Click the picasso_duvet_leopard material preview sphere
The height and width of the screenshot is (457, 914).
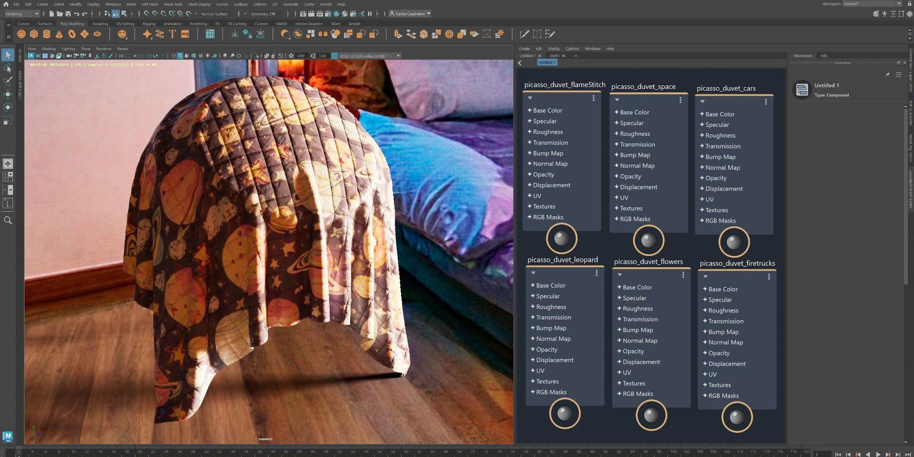[x=565, y=413]
